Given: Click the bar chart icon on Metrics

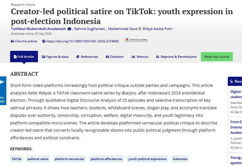Looking at the screenshot, I should pyautogui.click(x=133, y=57).
